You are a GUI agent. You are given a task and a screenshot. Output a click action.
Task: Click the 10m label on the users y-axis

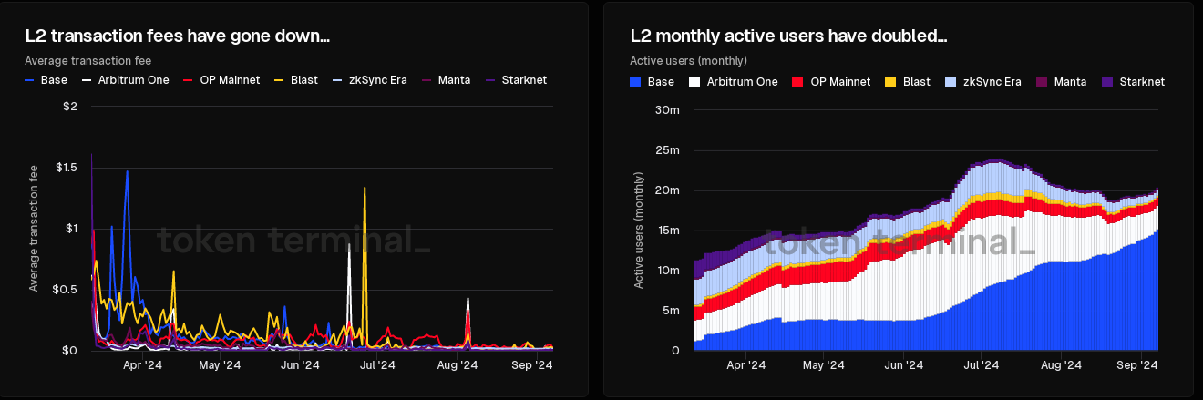pos(668,271)
